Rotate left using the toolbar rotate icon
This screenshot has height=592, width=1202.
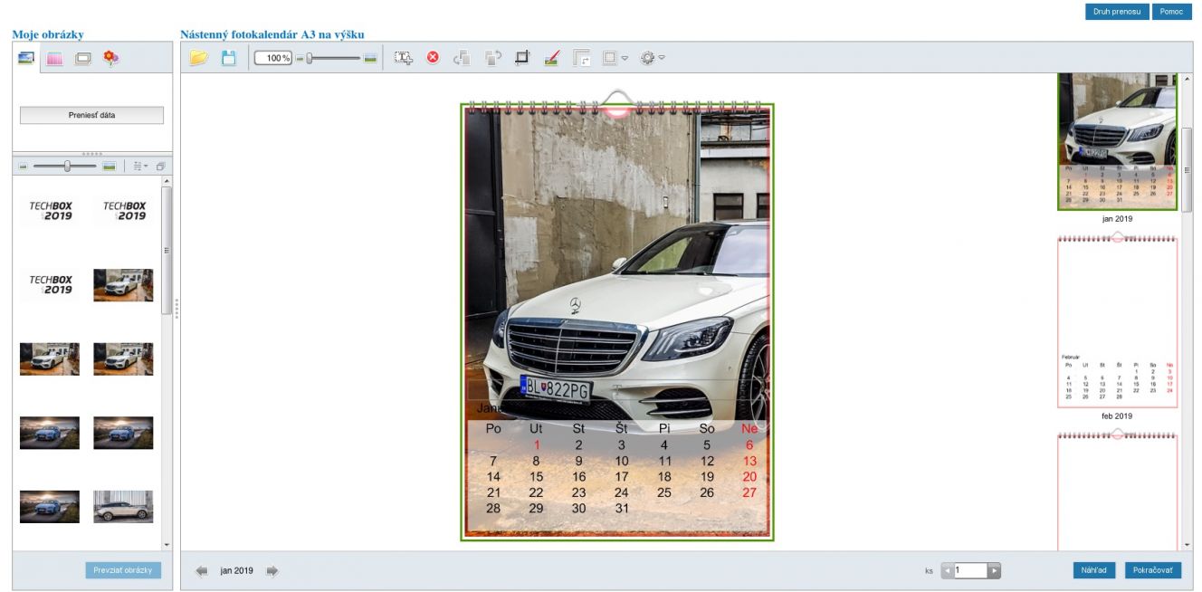point(463,58)
